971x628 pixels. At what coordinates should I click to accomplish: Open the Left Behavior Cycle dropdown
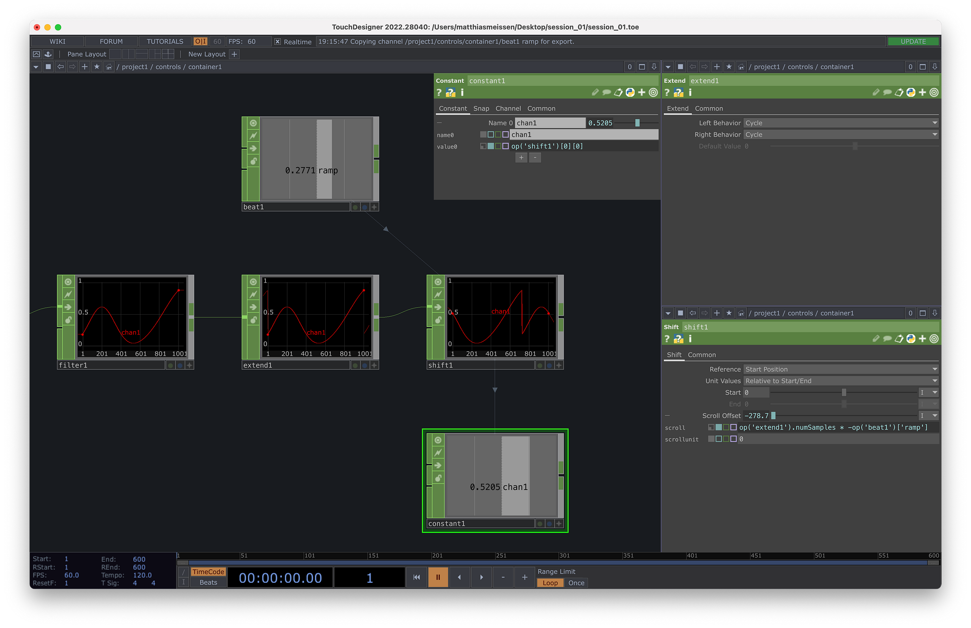tap(840, 123)
